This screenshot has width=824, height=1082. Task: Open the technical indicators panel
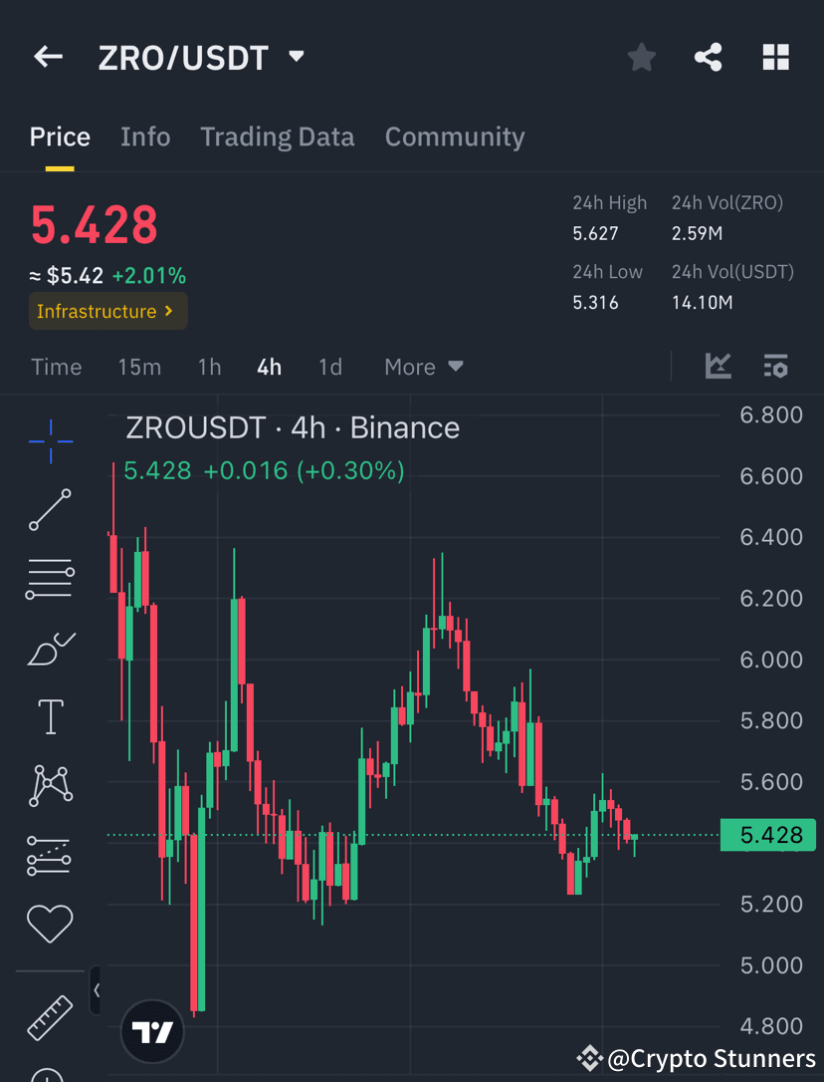click(x=718, y=366)
